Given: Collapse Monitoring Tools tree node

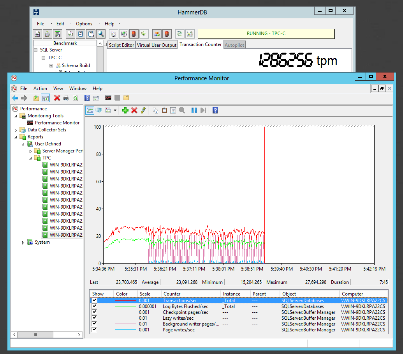Looking at the screenshot, I should pyautogui.click(x=16, y=116).
